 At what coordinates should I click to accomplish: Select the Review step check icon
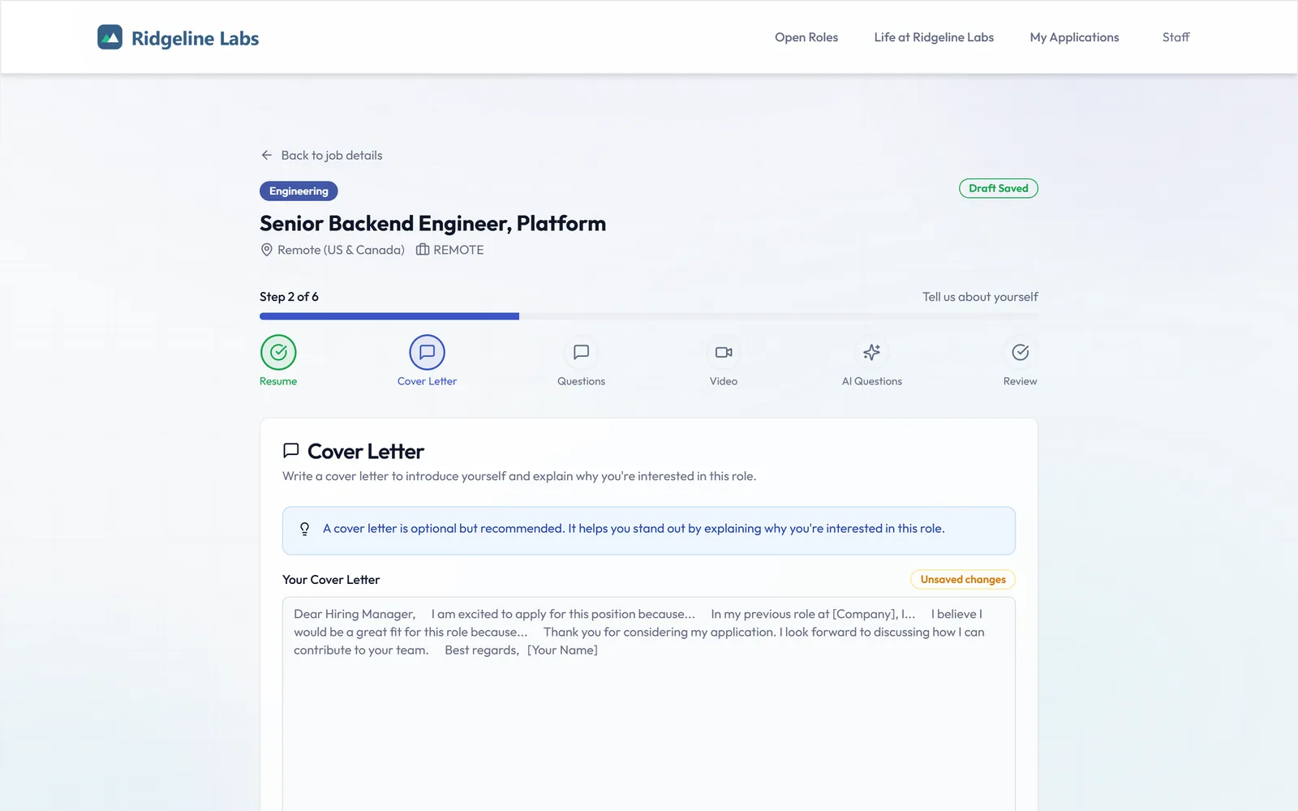(1021, 352)
